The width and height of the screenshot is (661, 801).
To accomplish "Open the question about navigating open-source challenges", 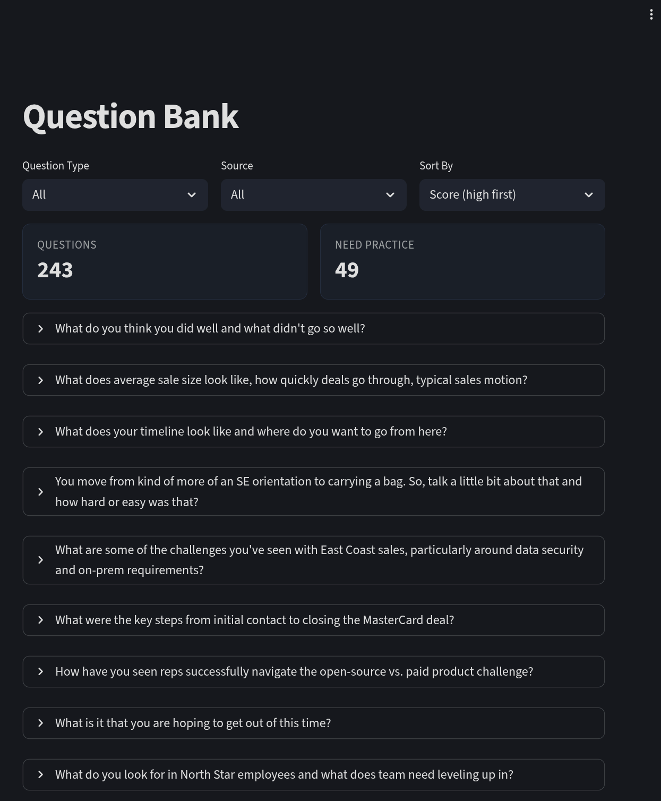I will [313, 671].
